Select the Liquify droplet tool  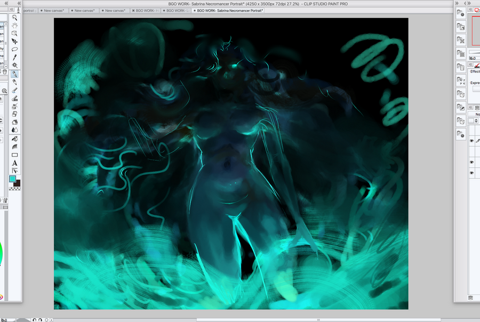pos(14,130)
